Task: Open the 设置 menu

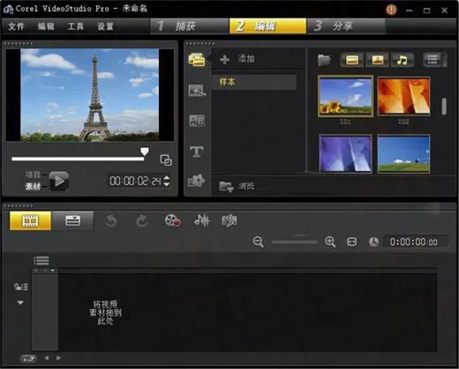Action: (x=105, y=26)
